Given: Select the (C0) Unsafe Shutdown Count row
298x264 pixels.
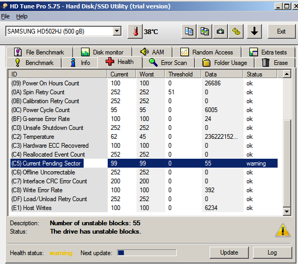Looking at the screenshot, I should pos(144,128).
